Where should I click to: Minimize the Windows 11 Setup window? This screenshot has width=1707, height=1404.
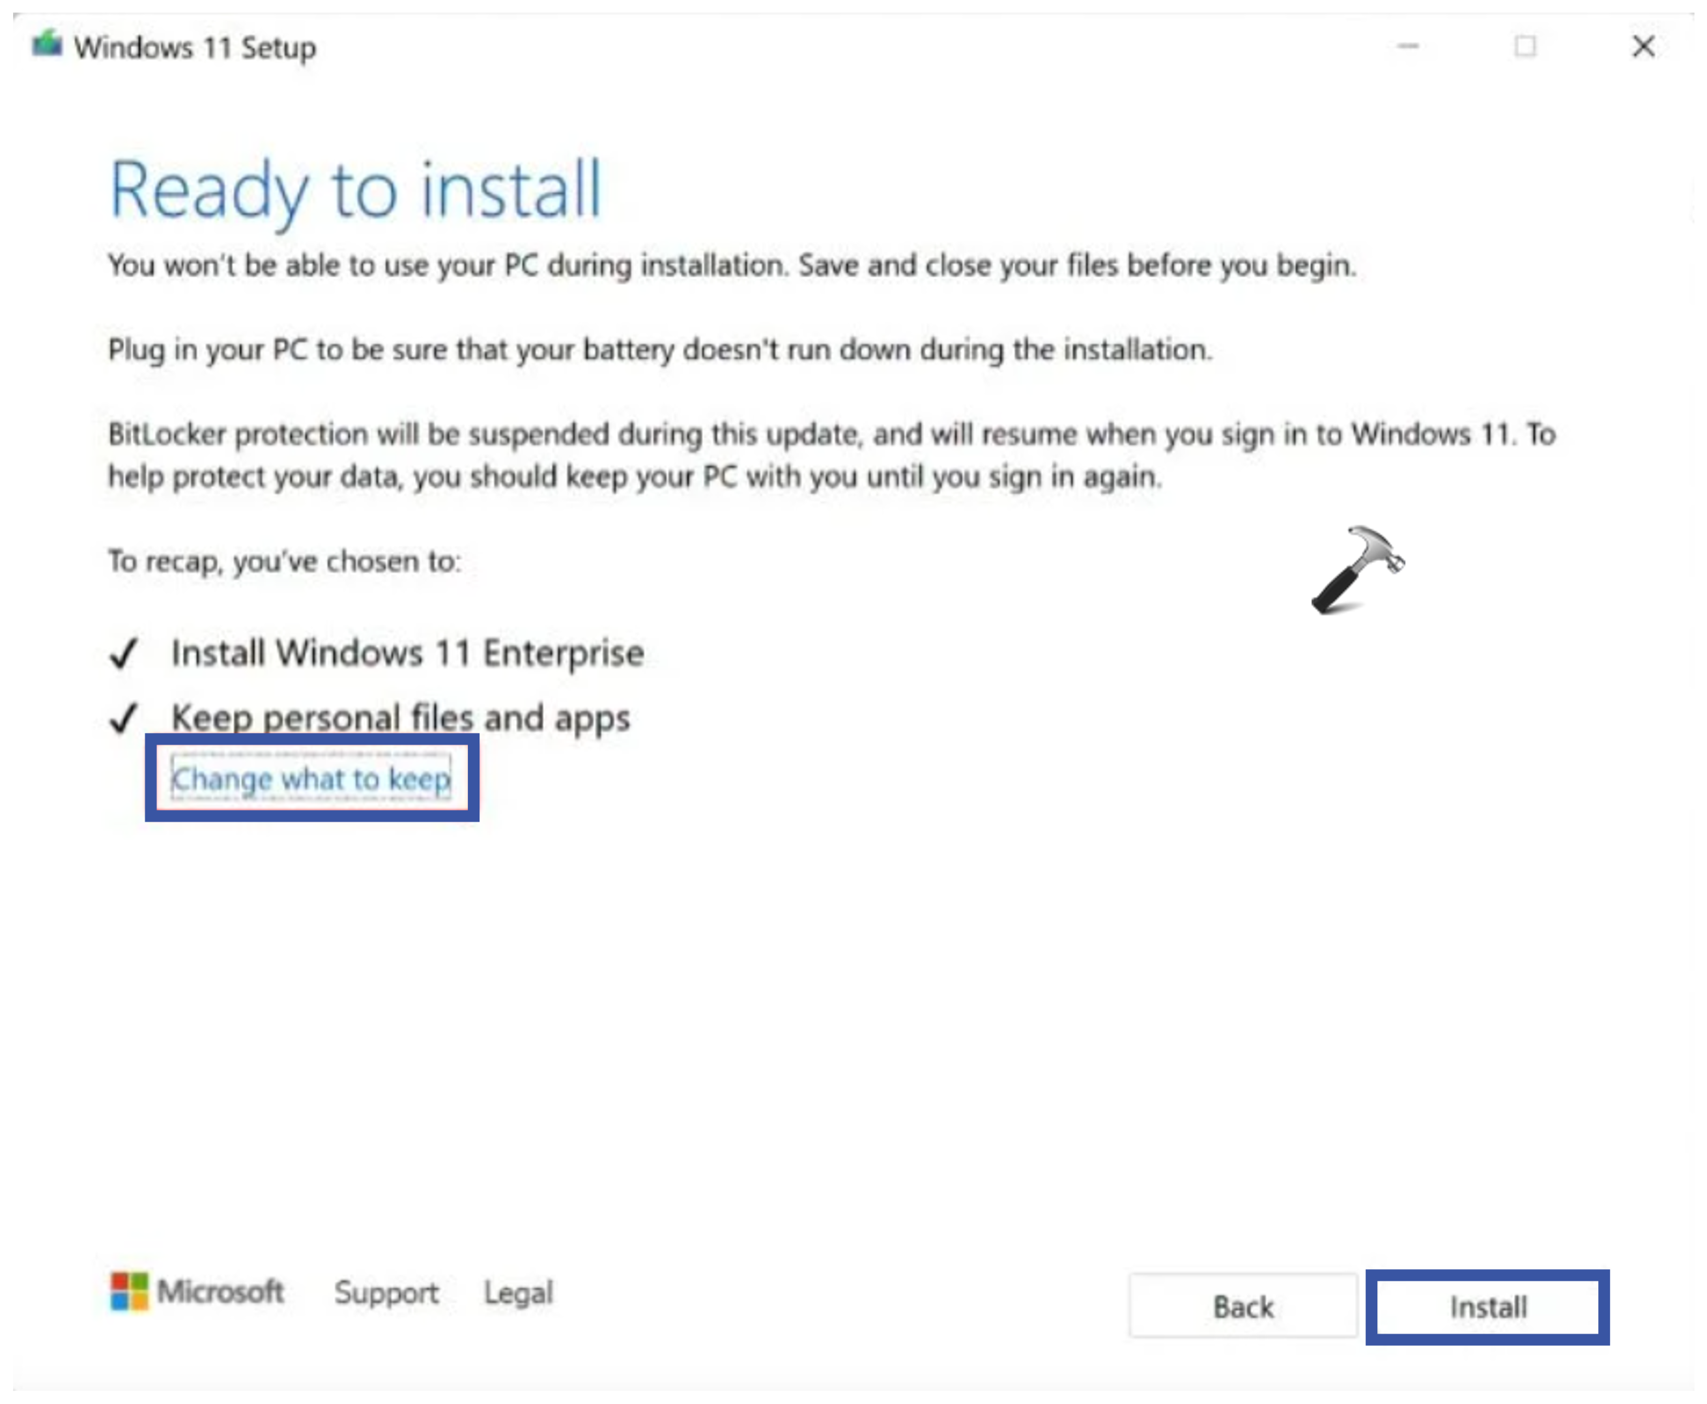(1408, 46)
